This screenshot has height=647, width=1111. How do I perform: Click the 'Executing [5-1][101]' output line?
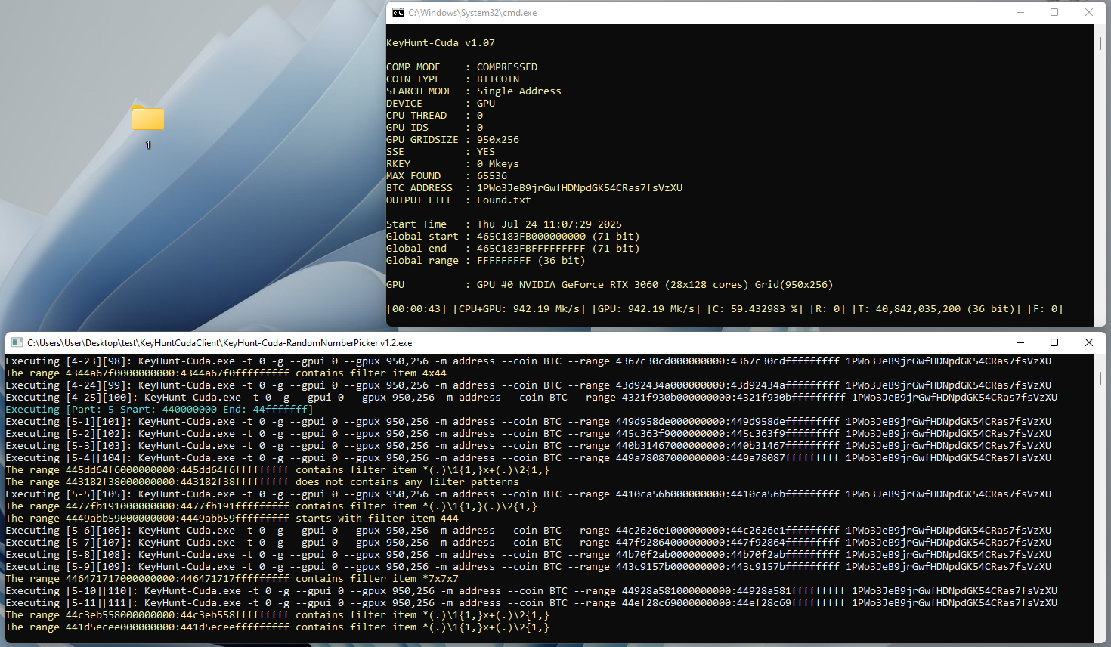tap(528, 422)
